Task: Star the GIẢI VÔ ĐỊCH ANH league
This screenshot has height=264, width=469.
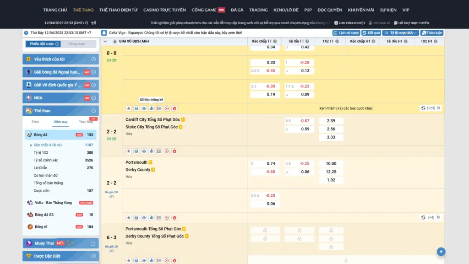Action: pyautogui.click(x=115, y=41)
